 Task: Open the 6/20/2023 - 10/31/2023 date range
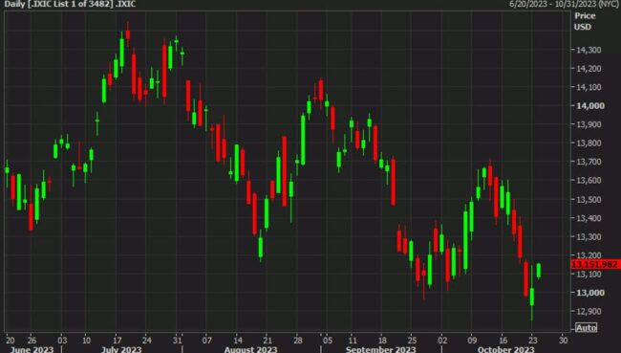(x=565, y=5)
